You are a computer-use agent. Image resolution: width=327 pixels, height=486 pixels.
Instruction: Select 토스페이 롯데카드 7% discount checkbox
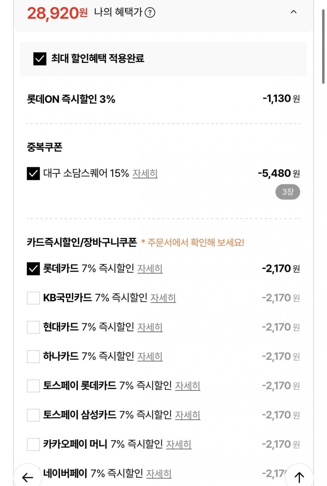(33, 386)
